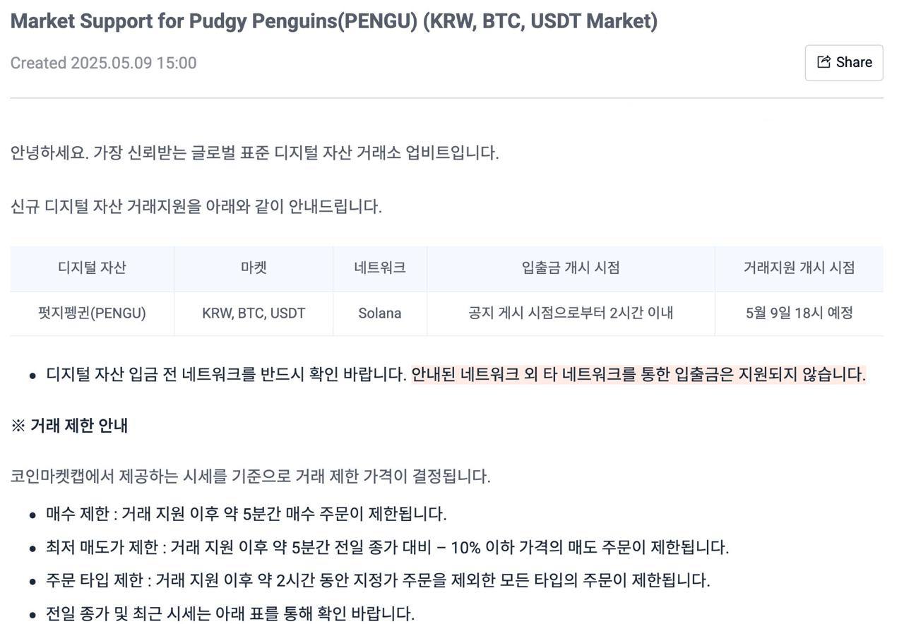
Task: Click the ※ 거래 제한 안내 heading
Action: (69, 426)
